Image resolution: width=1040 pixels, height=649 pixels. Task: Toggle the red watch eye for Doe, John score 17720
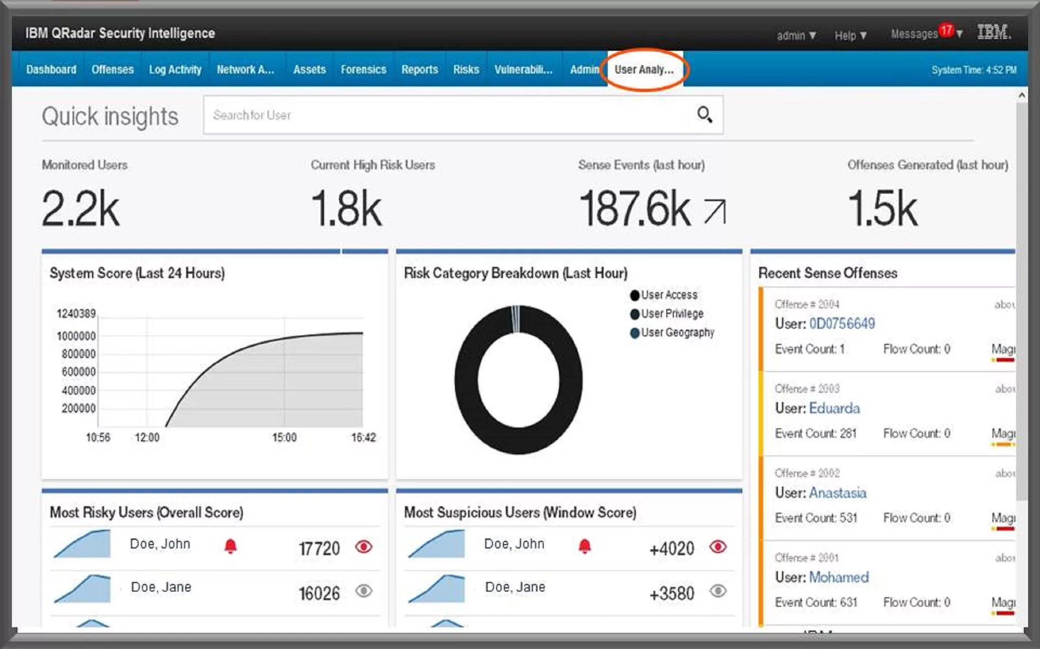(364, 547)
